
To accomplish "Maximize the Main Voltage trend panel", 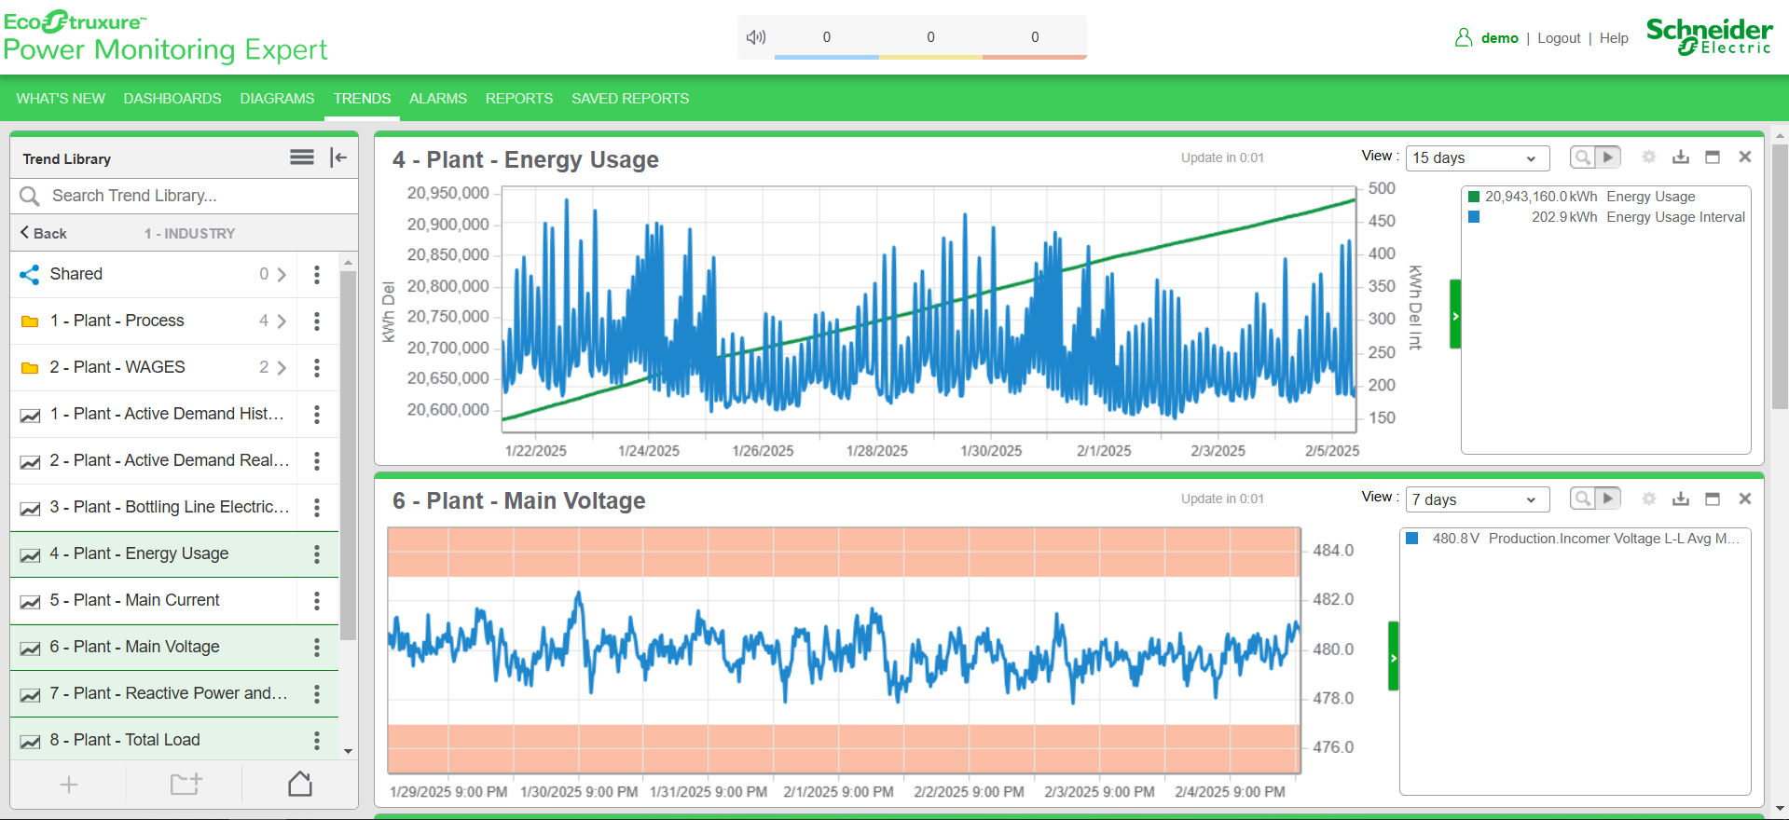I will pyautogui.click(x=1712, y=499).
